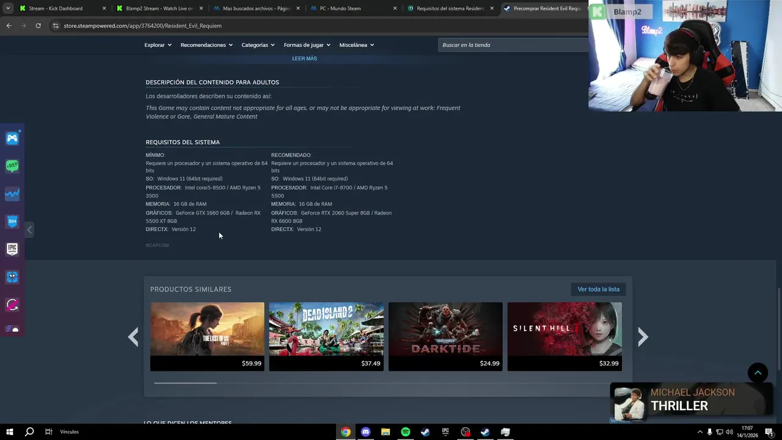Show hidden system tray icons
The height and width of the screenshot is (440, 782).
coord(700,431)
